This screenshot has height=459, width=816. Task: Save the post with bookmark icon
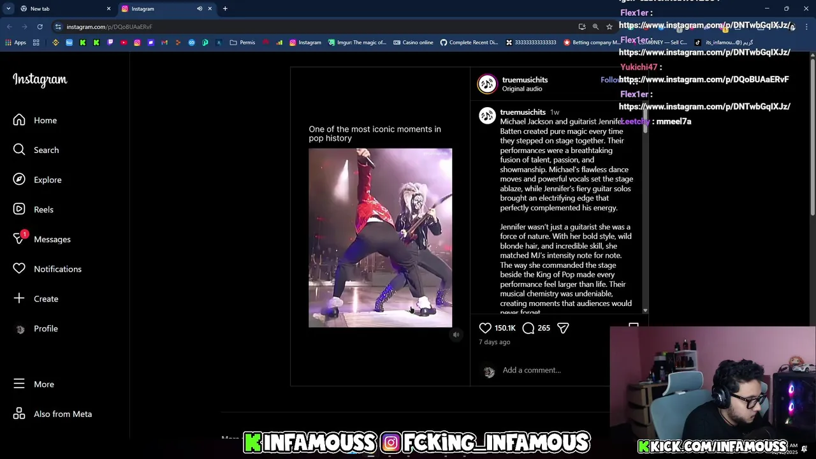coord(634,326)
